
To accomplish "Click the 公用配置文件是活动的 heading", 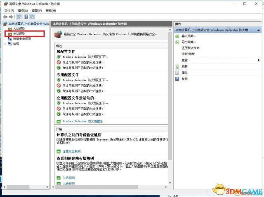I will point(75,98).
